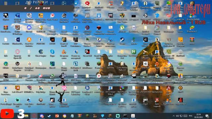The image size is (212, 119).
Task: Open the Origin shortcut
Action: 157,64
